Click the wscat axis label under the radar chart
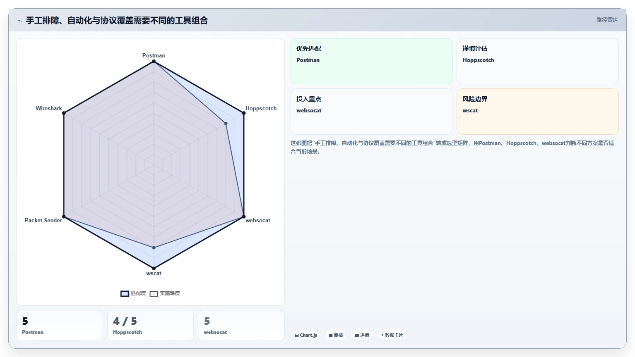Image resolution: width=635 pixels, height=357 pixels. [154, 273]
